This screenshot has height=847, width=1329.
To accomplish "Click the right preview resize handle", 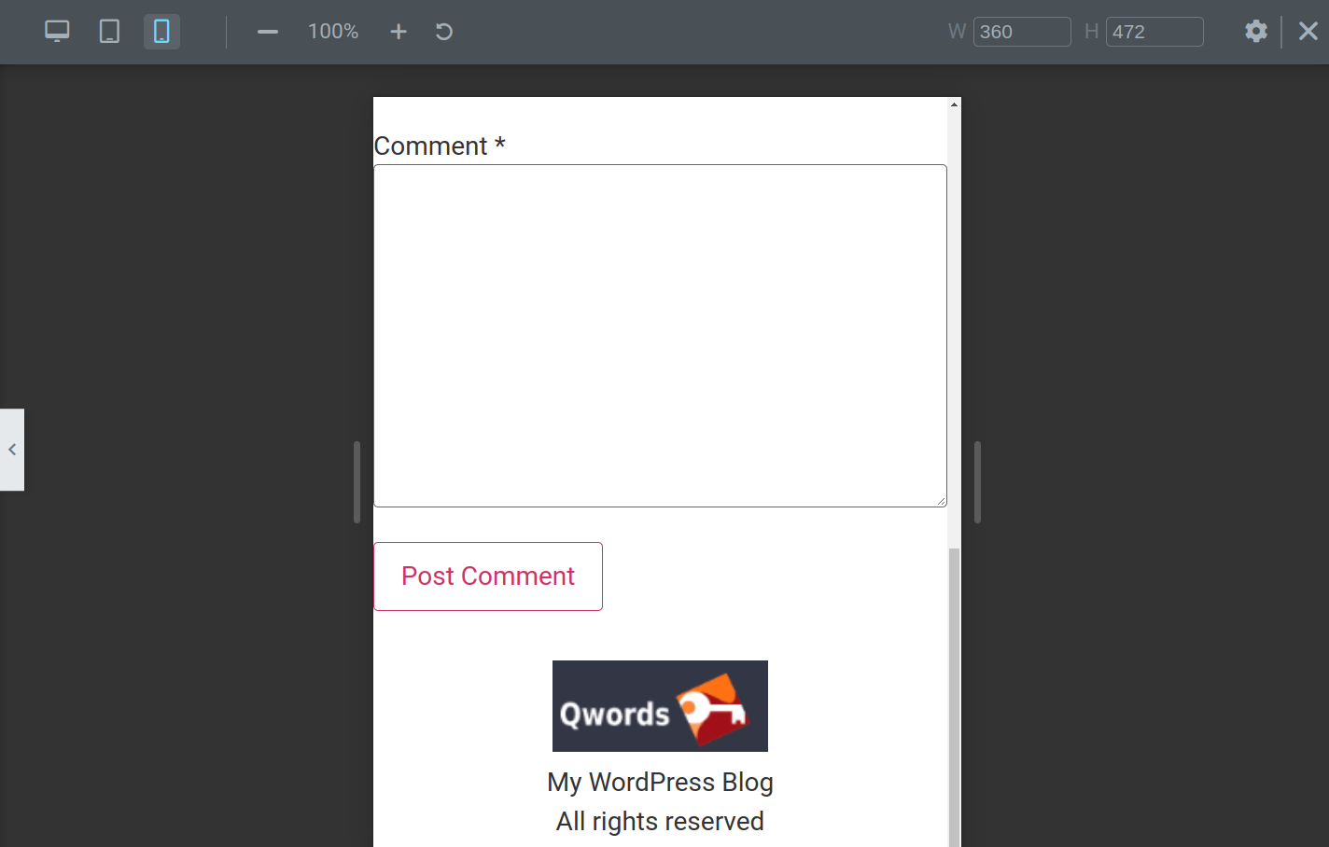I will [x=977, y=482].
